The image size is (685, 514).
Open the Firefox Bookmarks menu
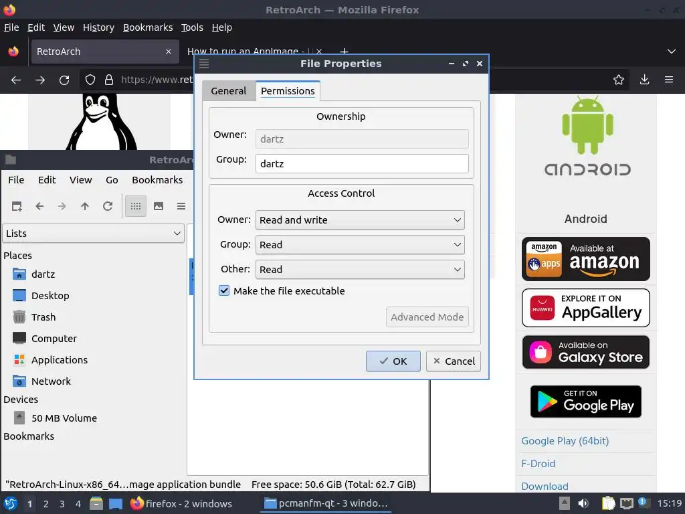click(148, 27)
